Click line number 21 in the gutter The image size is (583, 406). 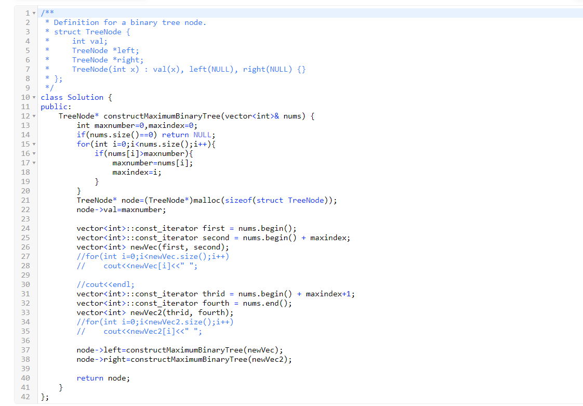click(x=25, y=200)
